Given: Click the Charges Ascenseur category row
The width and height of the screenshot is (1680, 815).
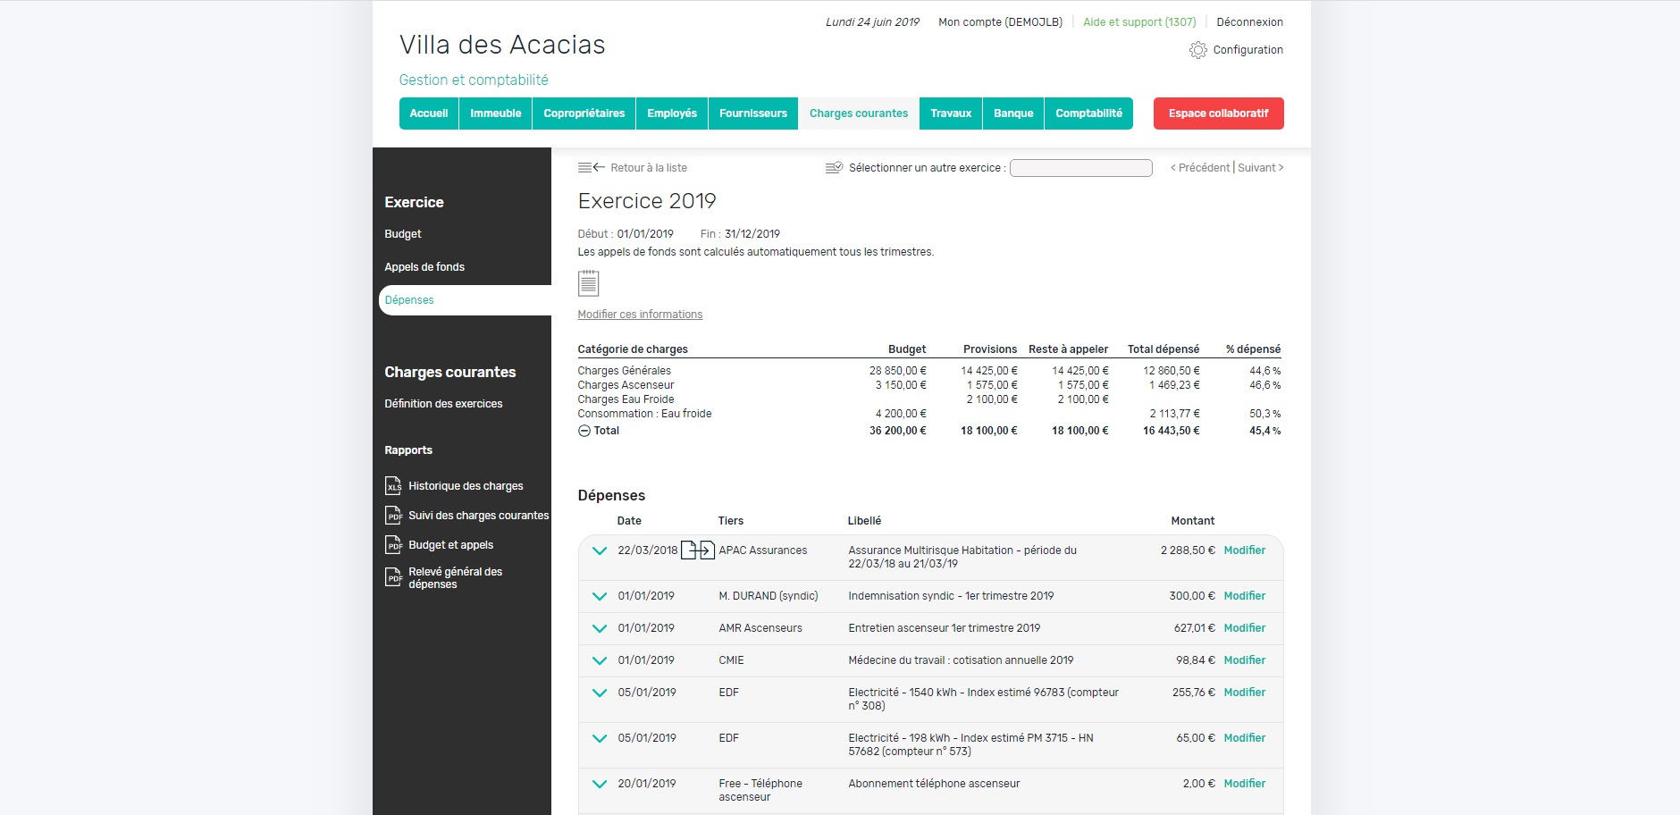Looking at the screenshot, I should pyautogui.click(x=929, y=385).
